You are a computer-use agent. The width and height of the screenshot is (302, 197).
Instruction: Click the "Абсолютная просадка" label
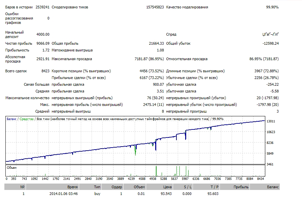(x=15, y=59)
